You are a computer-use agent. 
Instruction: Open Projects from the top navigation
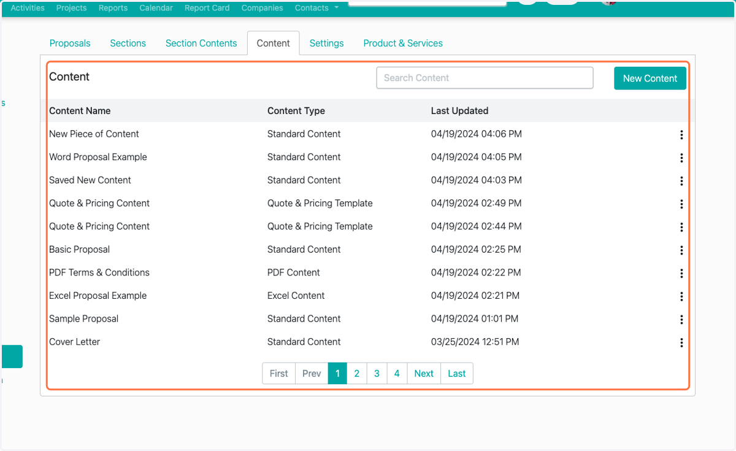click(x=71, y=8)
